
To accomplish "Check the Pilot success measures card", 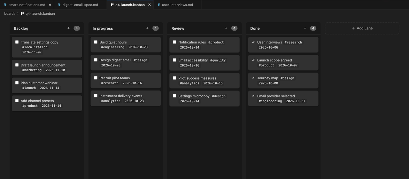I will coord(174,78).
